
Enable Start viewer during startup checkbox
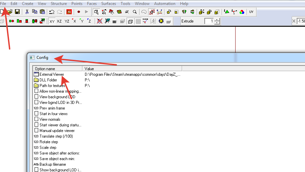tap(36, 125)
